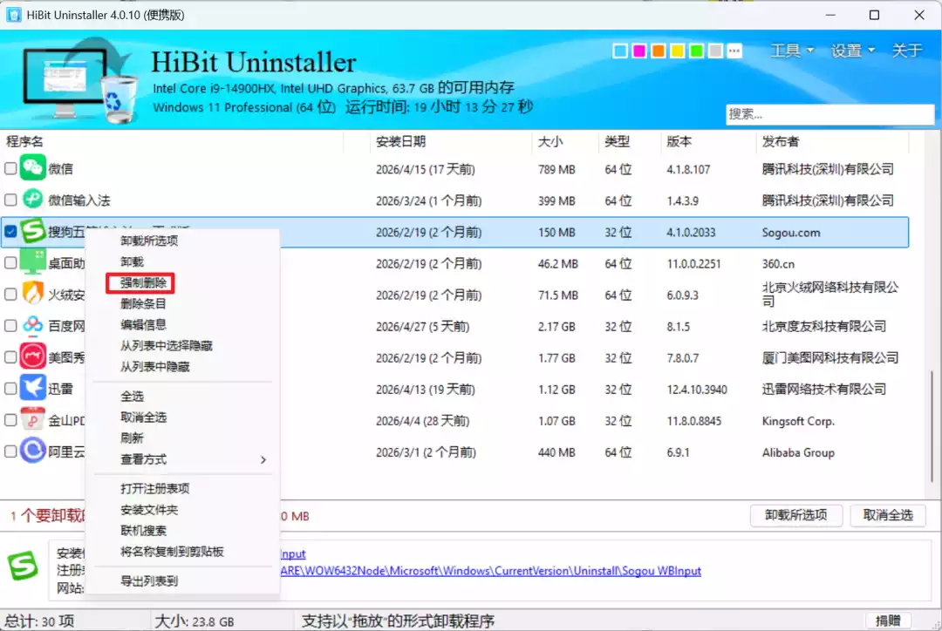Click the 火绒 orange shield icon

click(x=32, y=294)
